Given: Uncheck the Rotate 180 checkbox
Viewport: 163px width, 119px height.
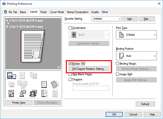Looking at the screenshot, I should click(70, 63).
